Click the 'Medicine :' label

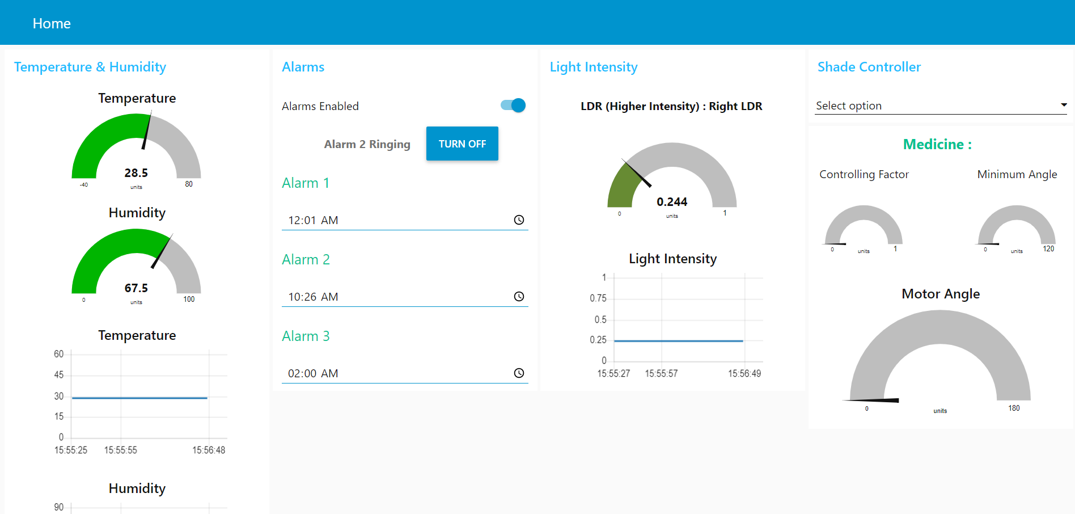tap(937, 144)
